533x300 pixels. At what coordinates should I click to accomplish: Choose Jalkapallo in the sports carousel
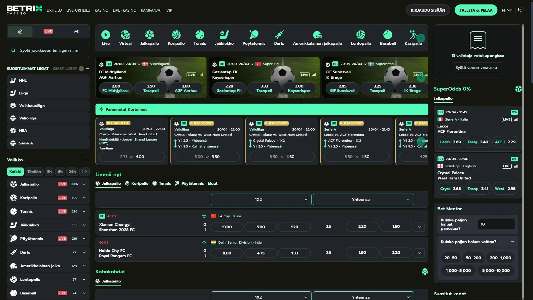(150, 38)
